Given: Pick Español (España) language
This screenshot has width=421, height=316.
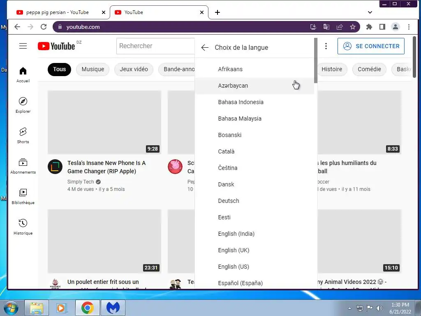Looking at the screenshot, I should (x=254, y=283).
